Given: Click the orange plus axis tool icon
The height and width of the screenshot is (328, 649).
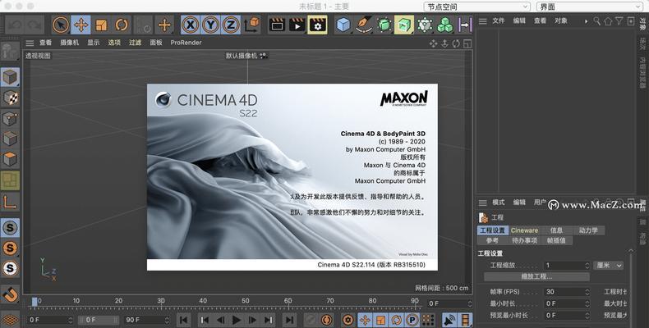Looking at the screenshot, I should (164, 25).
